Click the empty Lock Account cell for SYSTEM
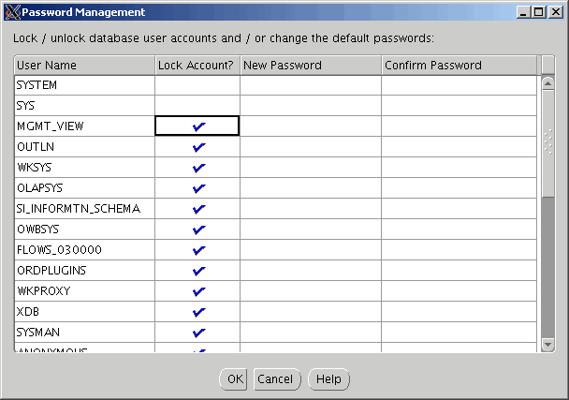This screenshot has height=400, width=569. pyautogui.click(x=197, y=85)
